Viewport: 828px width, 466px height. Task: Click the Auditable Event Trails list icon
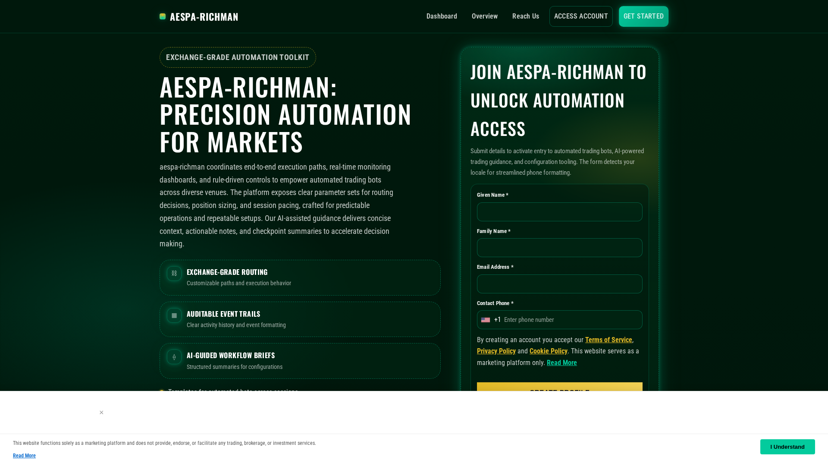[x=174, y=315]
